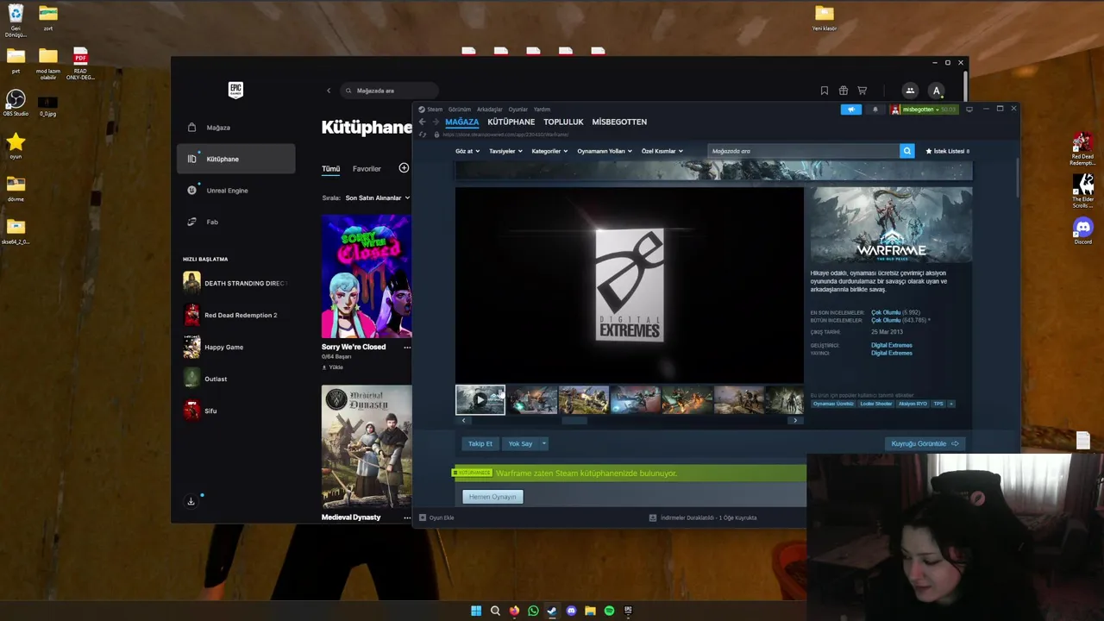Select the Warframe trailer video thumbnail

(480, 400)
